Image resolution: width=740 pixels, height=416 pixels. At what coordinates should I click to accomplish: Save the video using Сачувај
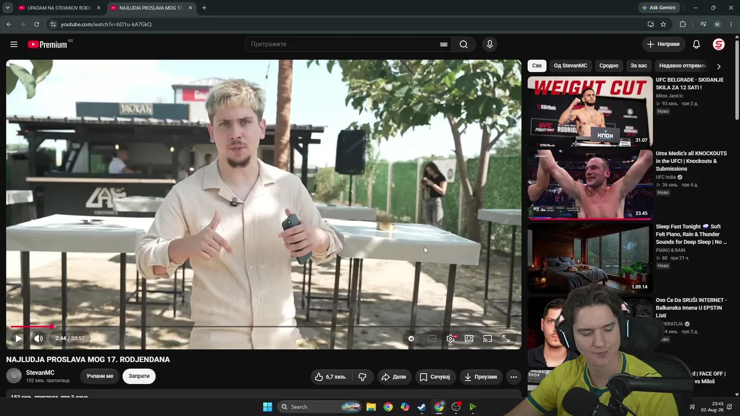click(435, 377)
